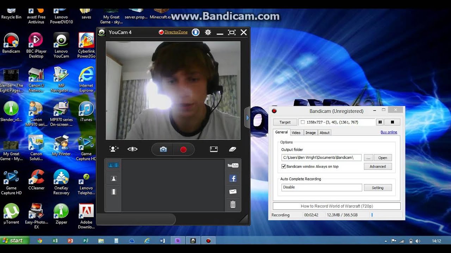Select the YouCam eraser tool
The height and width of the screenshot is (253, 451).
[x=232, y=149]
